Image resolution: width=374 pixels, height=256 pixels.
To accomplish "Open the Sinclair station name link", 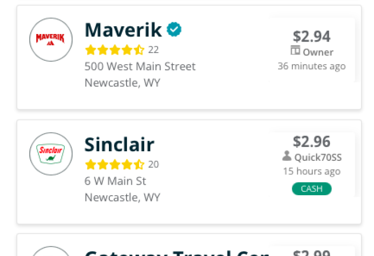I will click(119, 145).
